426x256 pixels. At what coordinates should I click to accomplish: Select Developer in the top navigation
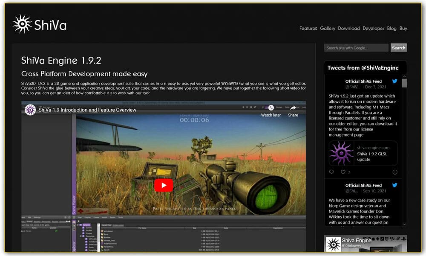pos(374,28)
